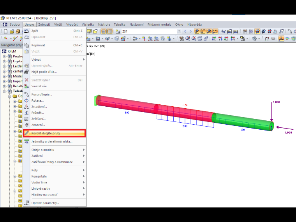296x222 pixels.
Task: Click the new line tool icon
Action: click(x=15, y=39)
